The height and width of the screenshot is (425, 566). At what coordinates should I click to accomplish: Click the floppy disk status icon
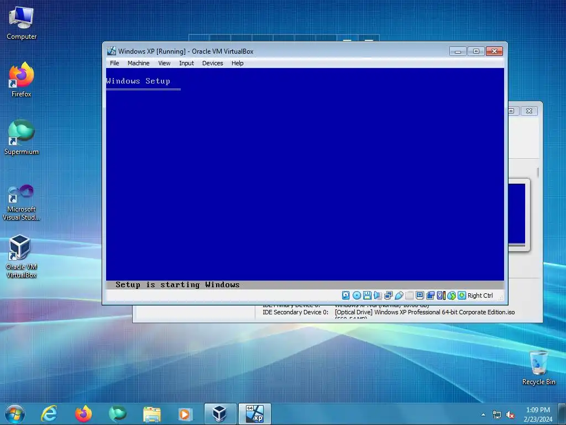[x=367, y=296]
